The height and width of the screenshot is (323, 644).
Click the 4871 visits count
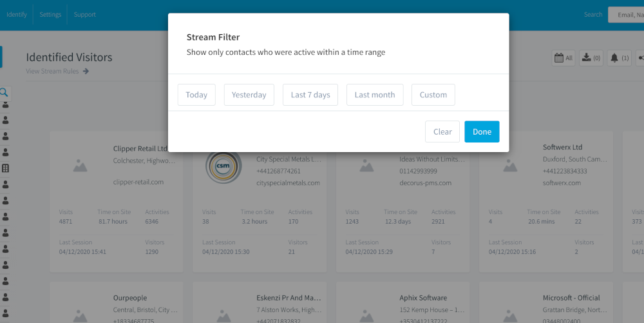tap(65, 222)
